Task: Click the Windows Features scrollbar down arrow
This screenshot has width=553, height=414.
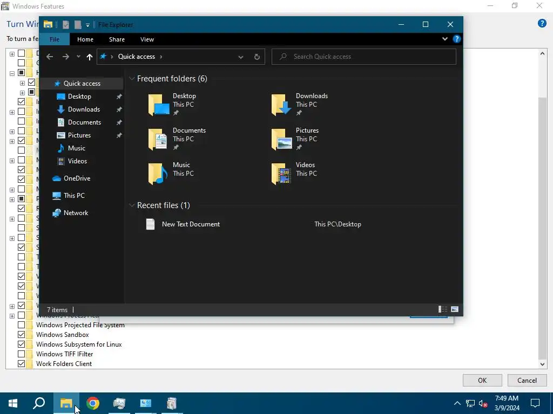Action: click(542, 364)
